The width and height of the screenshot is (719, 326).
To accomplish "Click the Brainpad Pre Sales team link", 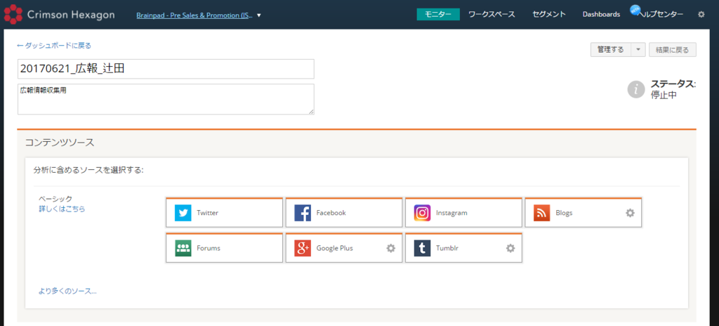I will click(195, 15).
